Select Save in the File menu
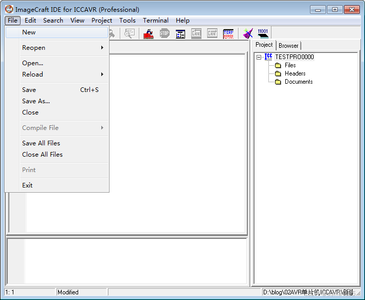 57,90
